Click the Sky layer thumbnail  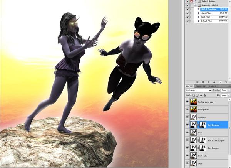click(x=193, y=132)
